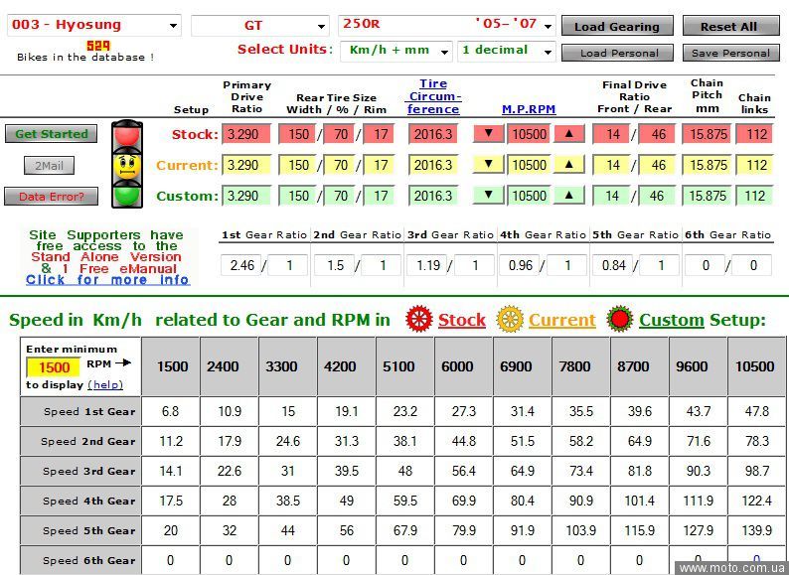The height and width of the screenshot is (575, 789).
Task: Decrease Stock M.P.RPM with down arrow
Action: pyautogui.click(x=488, y=134)
